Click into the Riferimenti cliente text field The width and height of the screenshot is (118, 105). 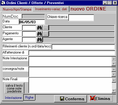click(x=83, y=47)
